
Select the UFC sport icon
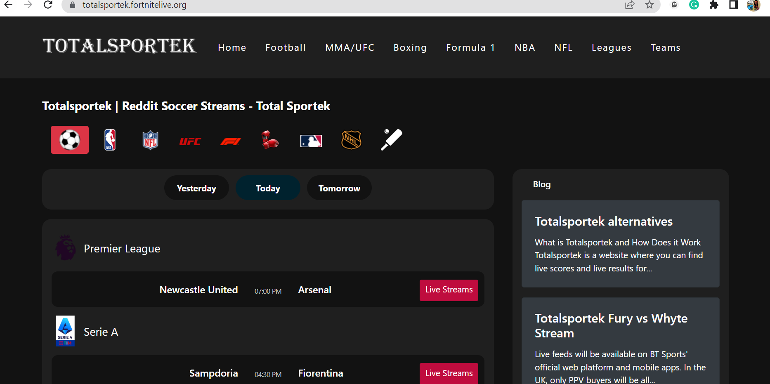(x=190, y=141)
